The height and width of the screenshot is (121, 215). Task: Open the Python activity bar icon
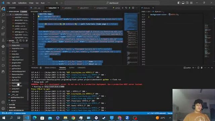pyautogui.click(x=3, y=46)
